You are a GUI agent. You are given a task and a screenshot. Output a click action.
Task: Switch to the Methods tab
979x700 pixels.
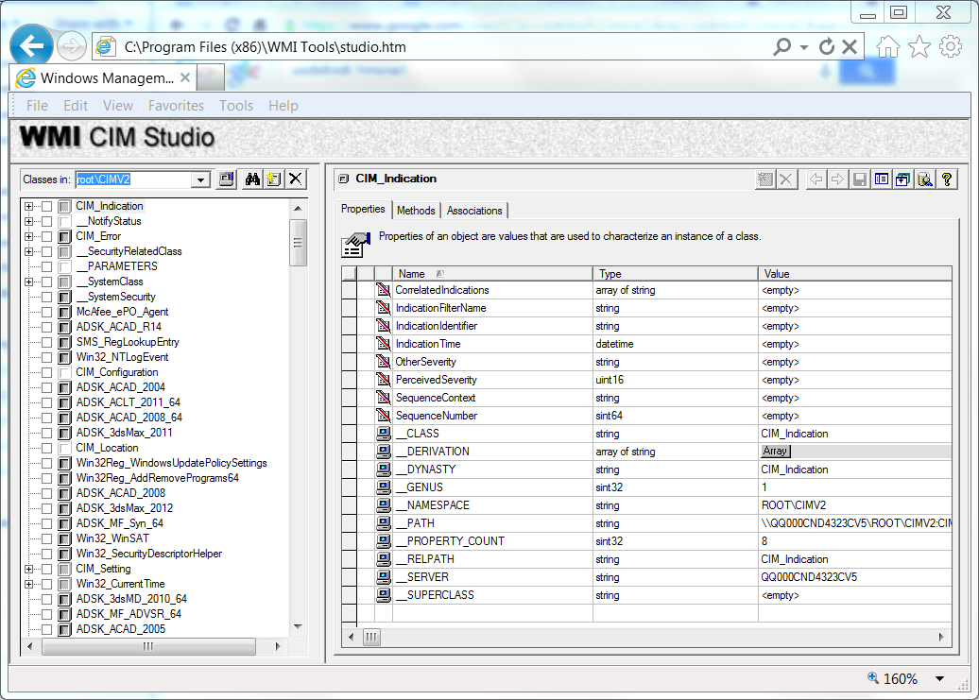[x=416, y=211]
